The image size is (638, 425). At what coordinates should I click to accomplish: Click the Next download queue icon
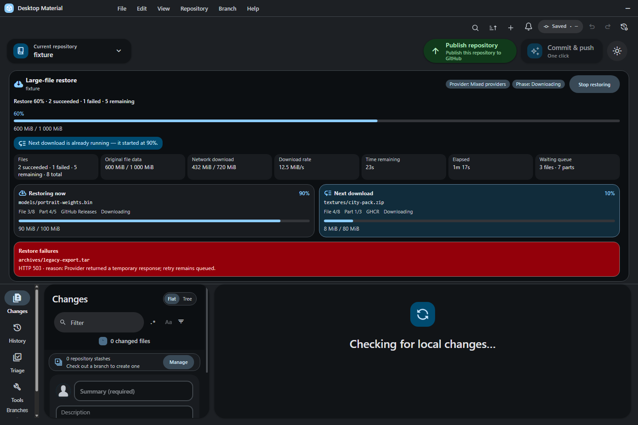(328, 193)
